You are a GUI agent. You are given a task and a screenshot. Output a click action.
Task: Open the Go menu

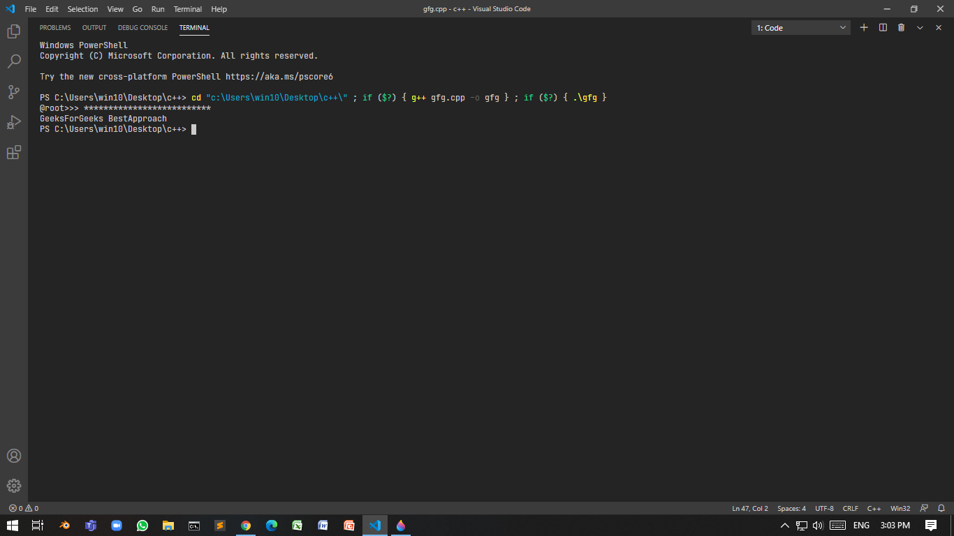pyautogui.click(x=138, y=9)
